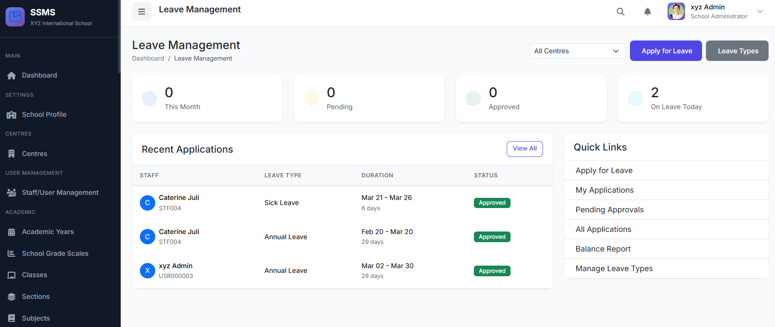The width and height of the screenshot is (775, 327).
Task: Open search with the magnifier icon
Action: [x=621, y=12]
